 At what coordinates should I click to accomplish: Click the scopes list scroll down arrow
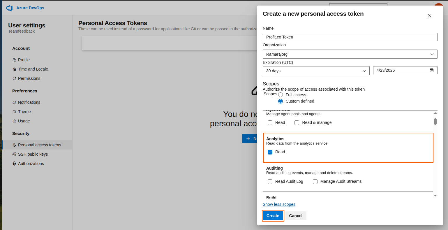pyautogui.click(x=435, y=196)
